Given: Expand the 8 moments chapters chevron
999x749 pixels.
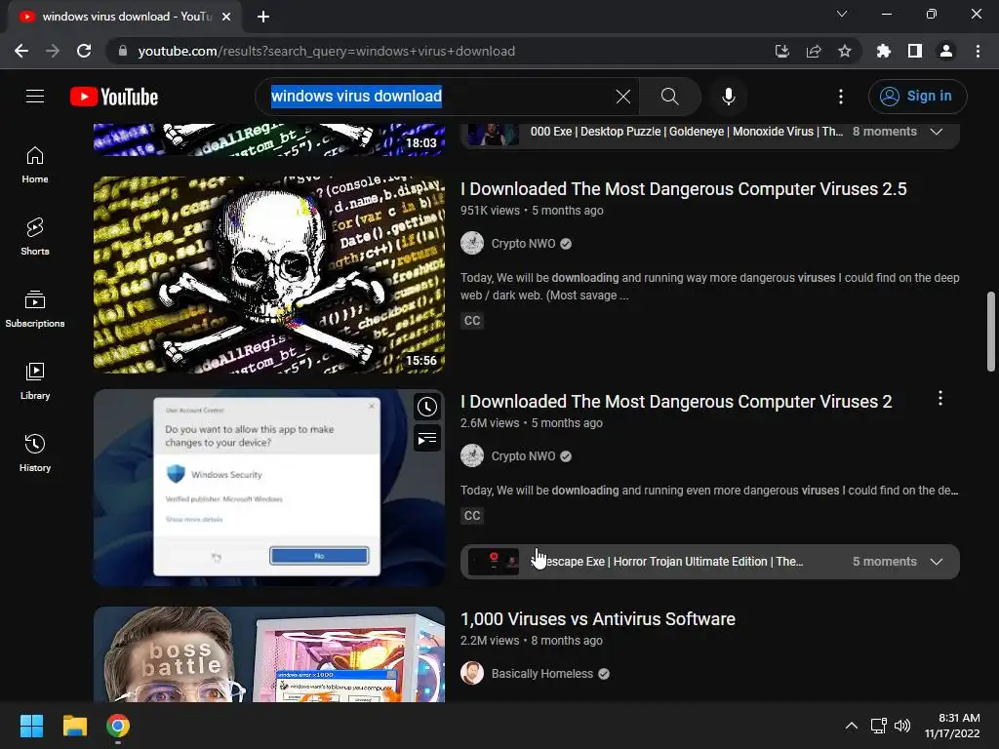Looking at the screenshot, I should 936,132.
